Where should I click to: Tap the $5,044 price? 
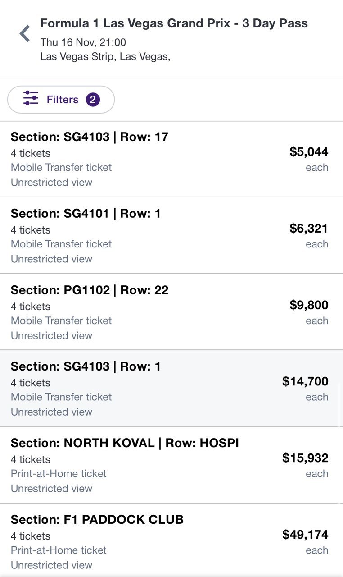click(309, 152)
